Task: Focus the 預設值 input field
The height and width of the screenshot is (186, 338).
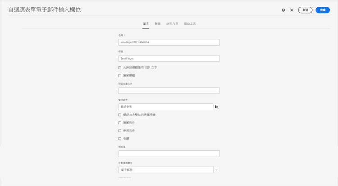Action: (169, 154)
